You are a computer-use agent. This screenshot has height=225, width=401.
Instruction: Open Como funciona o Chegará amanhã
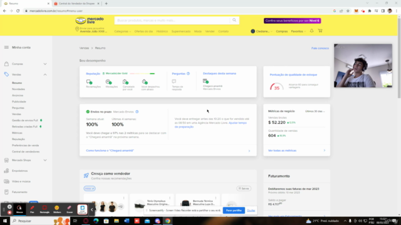point(110,151)
